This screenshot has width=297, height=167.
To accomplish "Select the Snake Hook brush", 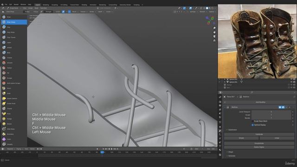I will [14, 103].
